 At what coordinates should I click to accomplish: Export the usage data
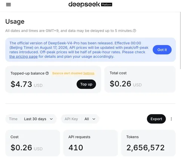coord(156,119)
